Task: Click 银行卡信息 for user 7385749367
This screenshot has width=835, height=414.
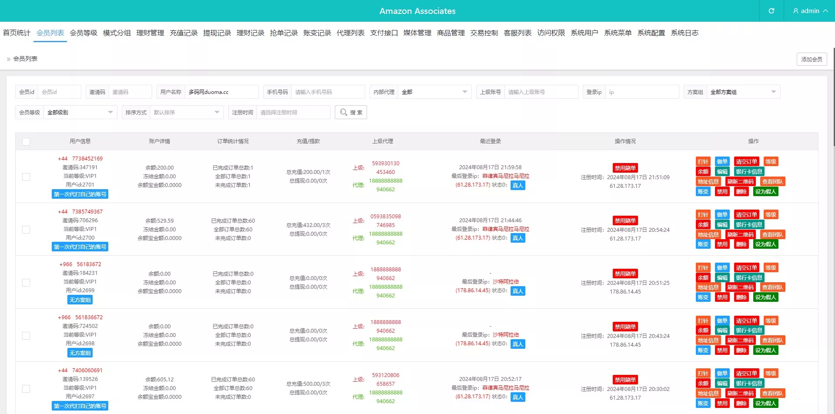Action: click(x=749, y=224)
